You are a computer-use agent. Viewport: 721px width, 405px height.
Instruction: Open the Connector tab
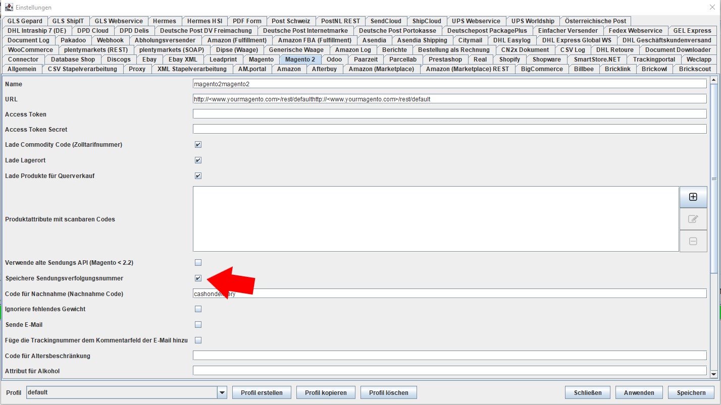23,60
